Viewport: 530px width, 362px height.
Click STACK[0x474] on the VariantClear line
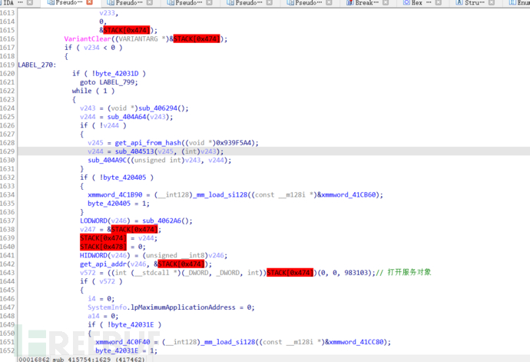(x=197, y=39)
